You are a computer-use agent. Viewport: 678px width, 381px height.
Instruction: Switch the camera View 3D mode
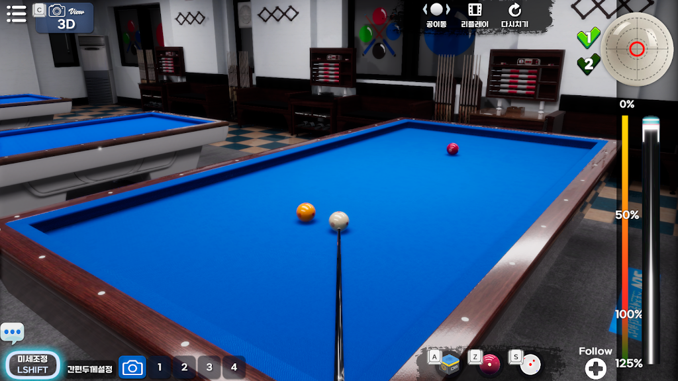tap(64, 18)
